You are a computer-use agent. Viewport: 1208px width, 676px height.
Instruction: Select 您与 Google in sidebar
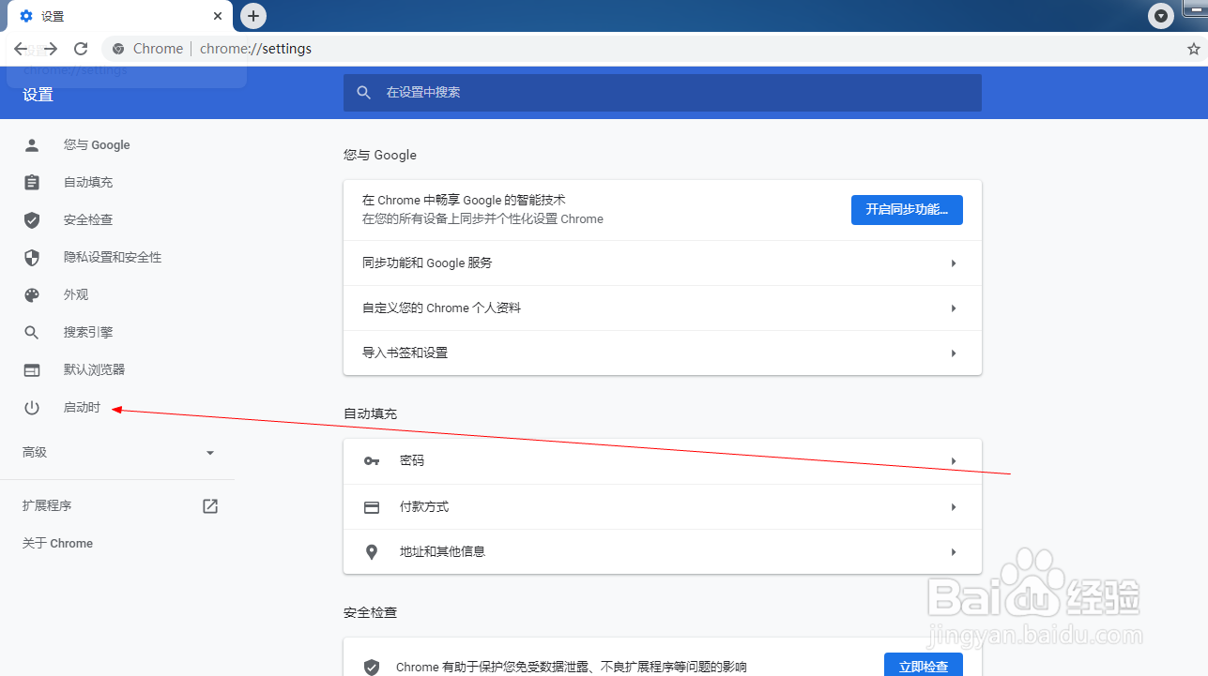(97, 145)
